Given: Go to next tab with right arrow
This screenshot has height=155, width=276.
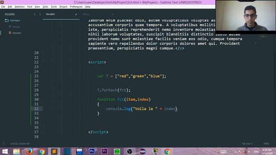Looking at the screenshot, I should pos(40,14).
